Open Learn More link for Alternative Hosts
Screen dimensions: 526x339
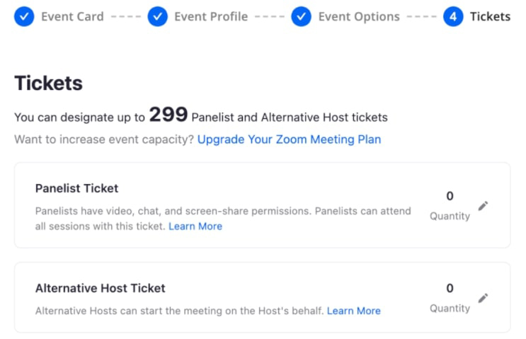pos(354,311)
